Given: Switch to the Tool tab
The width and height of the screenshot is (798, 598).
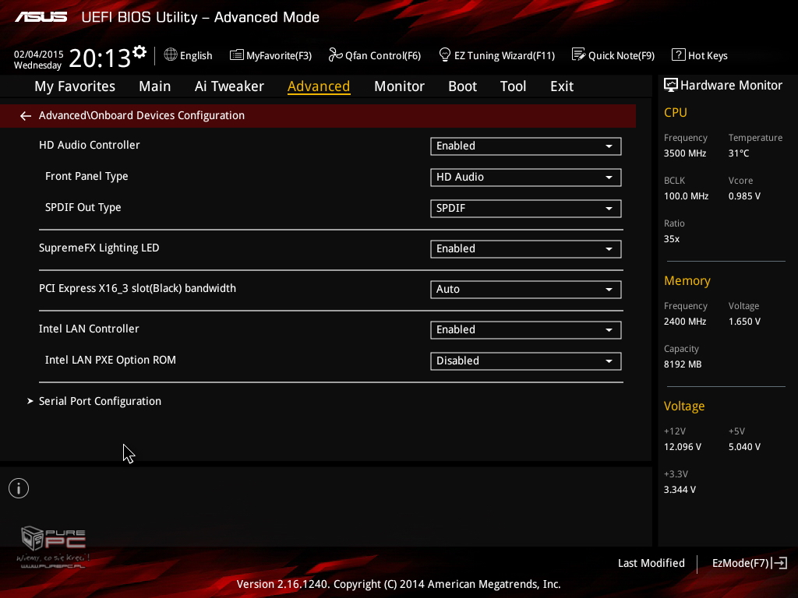Looking at the screenshot, I should point(513,86).
